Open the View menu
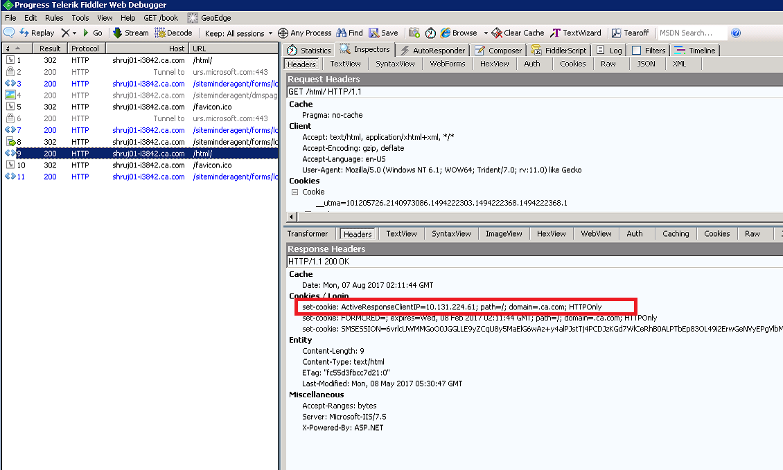Screen dimensions: 783x470 pos(105,18)
